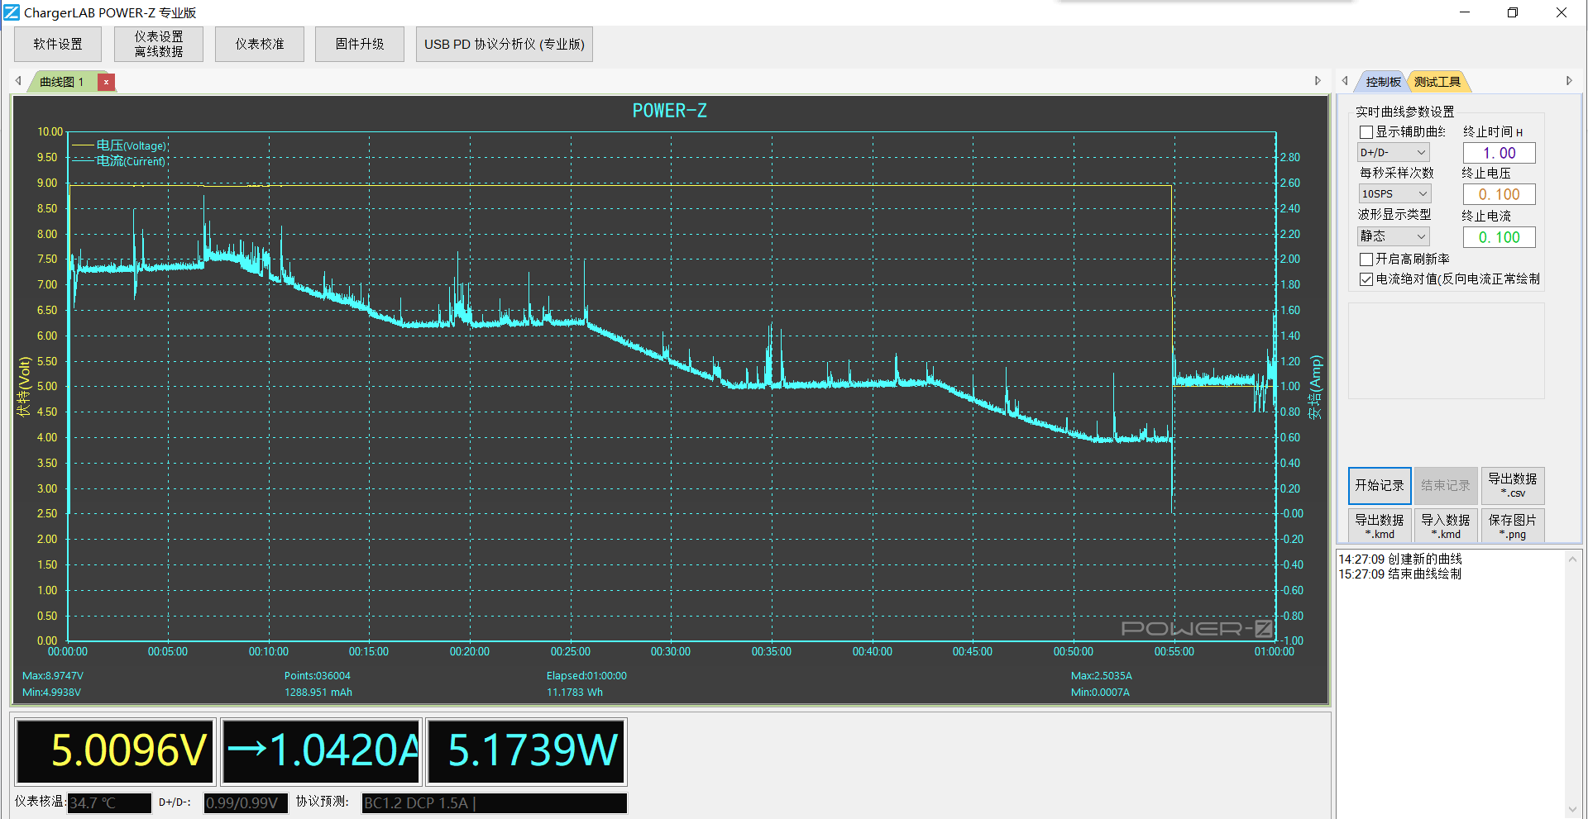Click the 34.7 °C temperature field
This screenshot has height=819, width=1588.
click(x=109, y=802)
